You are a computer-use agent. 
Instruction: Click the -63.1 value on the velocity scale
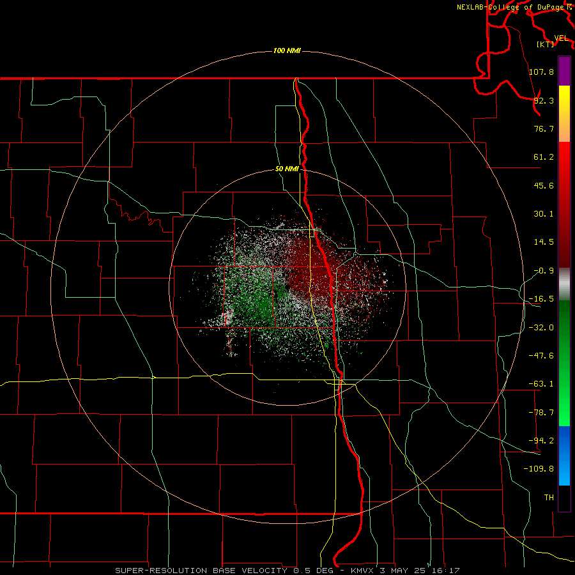point(541,384)
